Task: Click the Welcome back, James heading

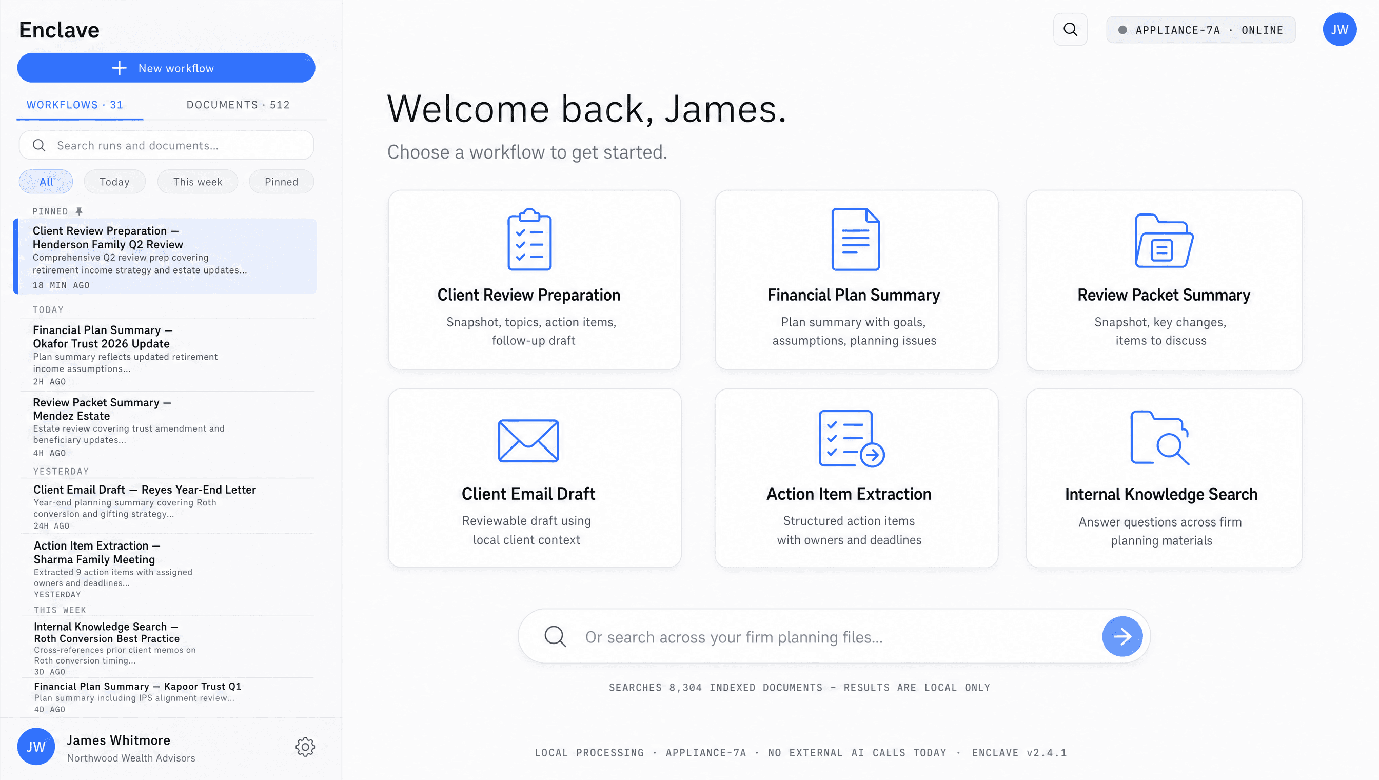Action: [x=586, y=109]
